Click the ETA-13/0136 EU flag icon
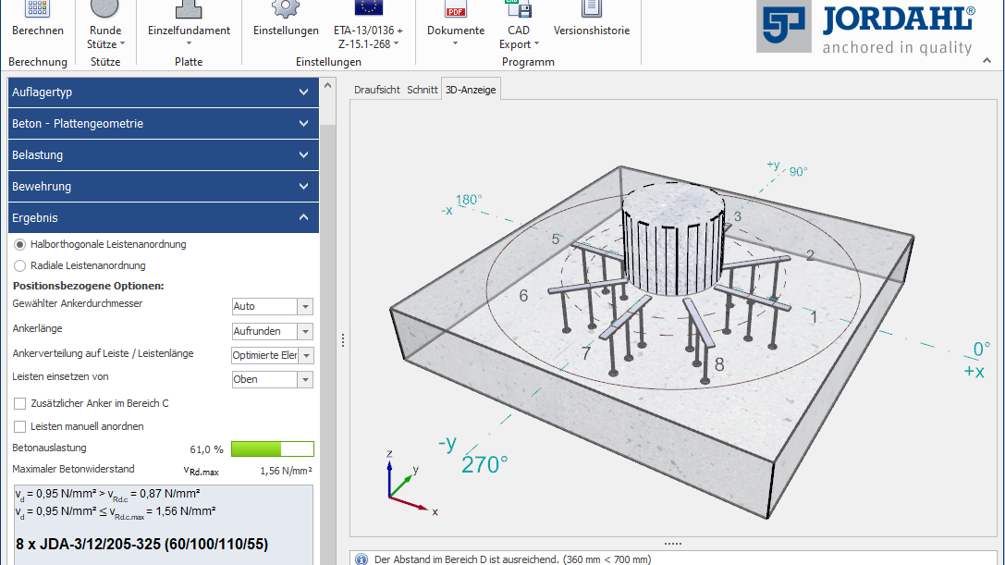The image size is (1005, 565). coord(369,7)
